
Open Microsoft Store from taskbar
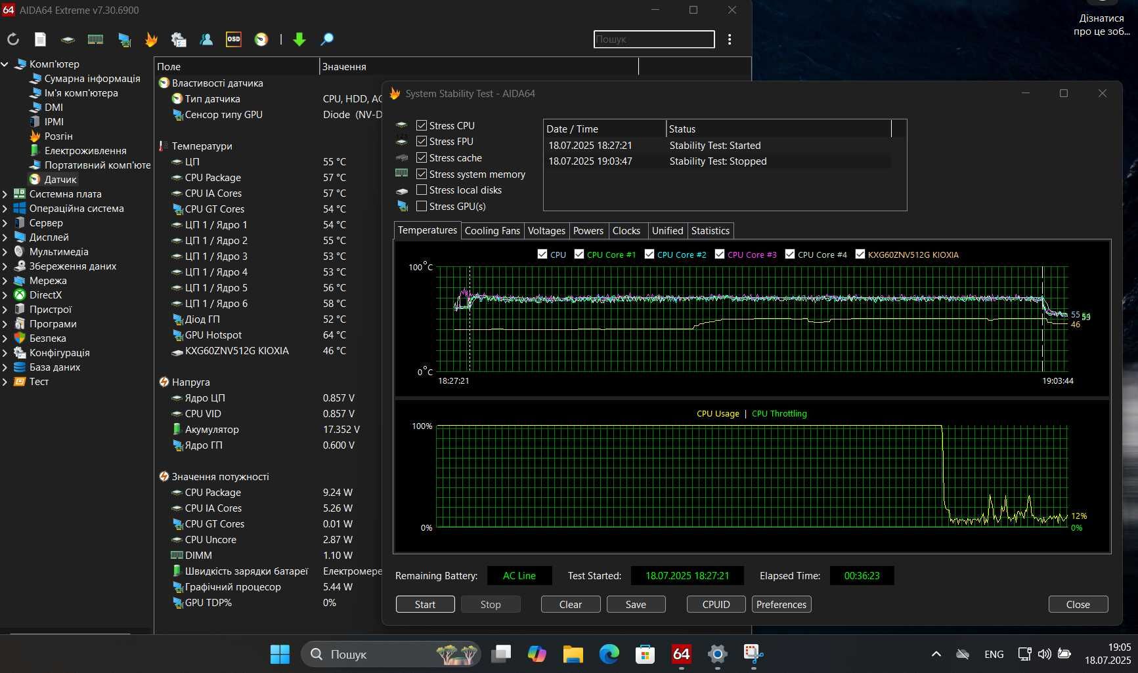(645, 654)
